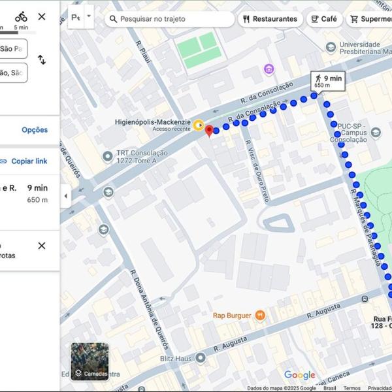This screenshot has height=392, width=392.
Task: Select the Café filter chip
Action: (324, 19)
